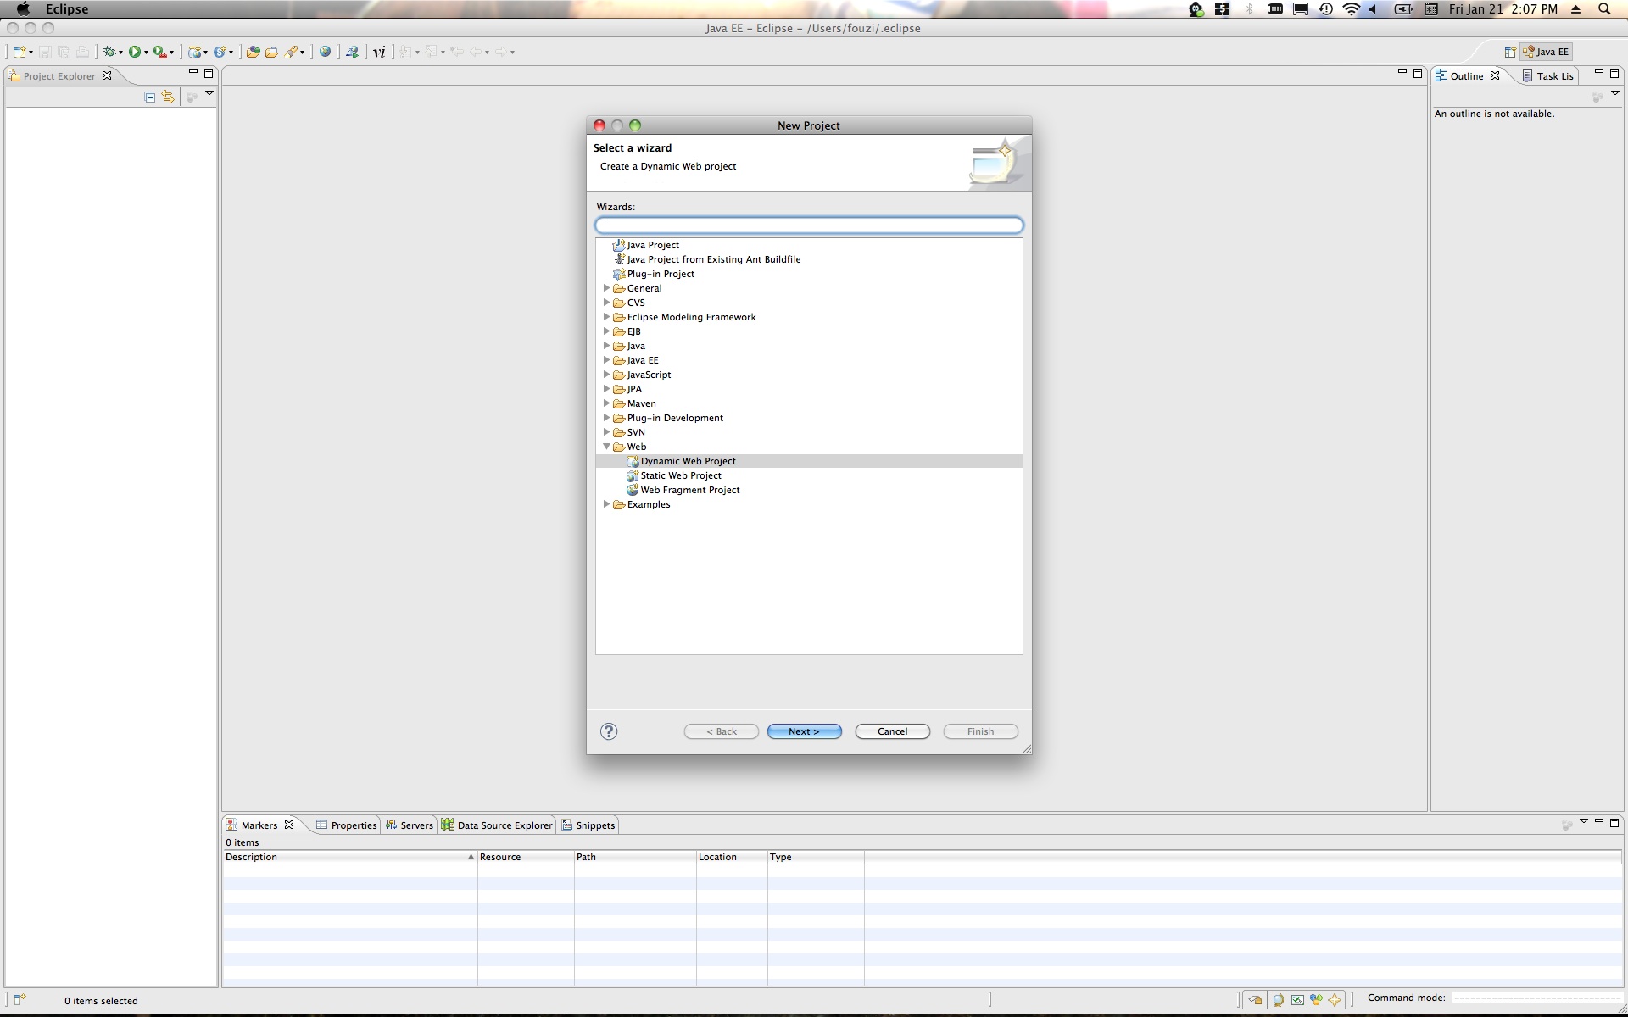Expand the CVS folder
The width and height of the screenshot is (1628, 1017).
tap(606, 303)
